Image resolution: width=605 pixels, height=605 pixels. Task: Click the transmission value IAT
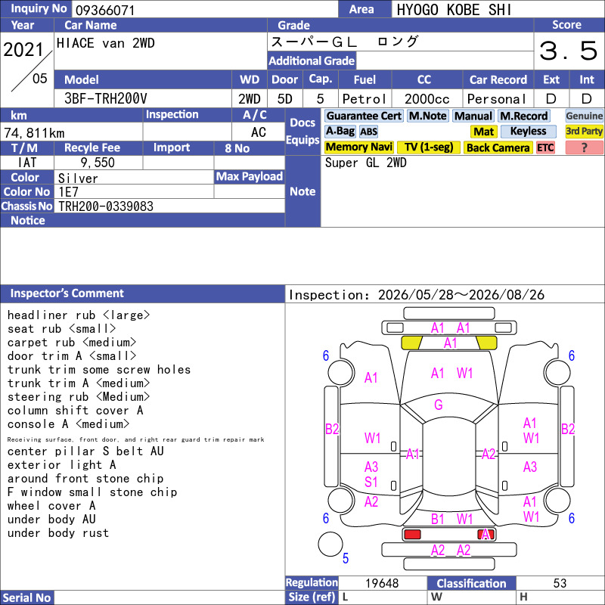click(x=26, y=163)
